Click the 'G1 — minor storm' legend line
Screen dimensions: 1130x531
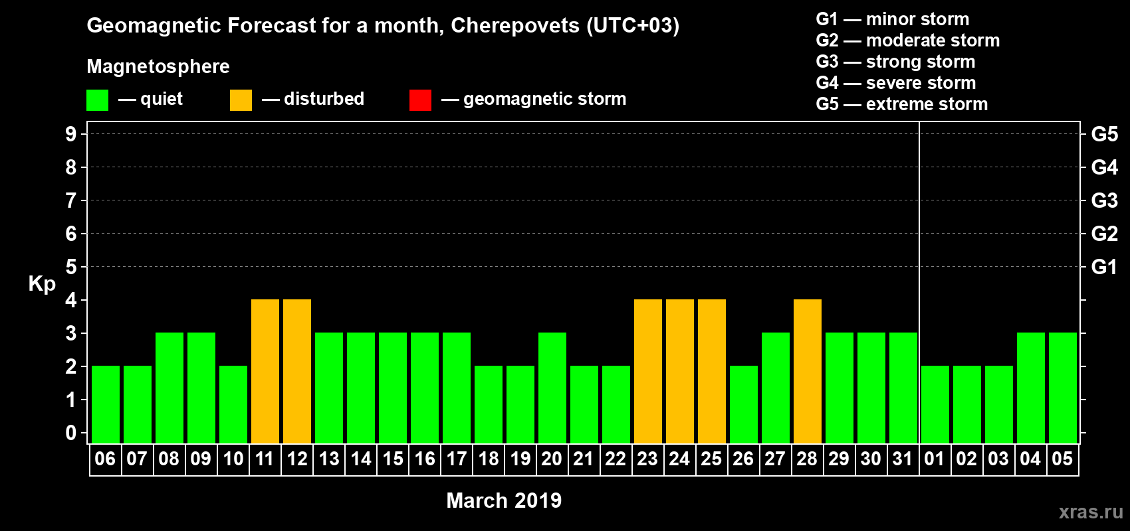(x=893, y=19)
